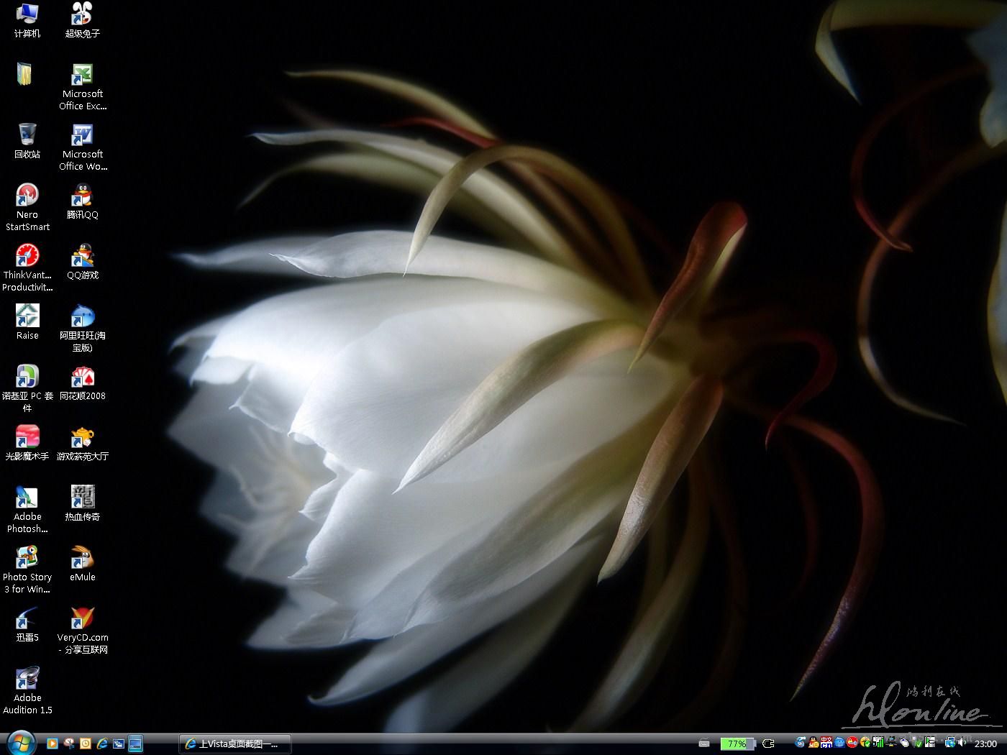Click Internet Explorer in Quick Launch

point(102,743)
